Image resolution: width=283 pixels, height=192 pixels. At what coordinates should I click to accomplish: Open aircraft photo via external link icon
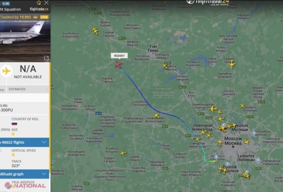(46, 58)
